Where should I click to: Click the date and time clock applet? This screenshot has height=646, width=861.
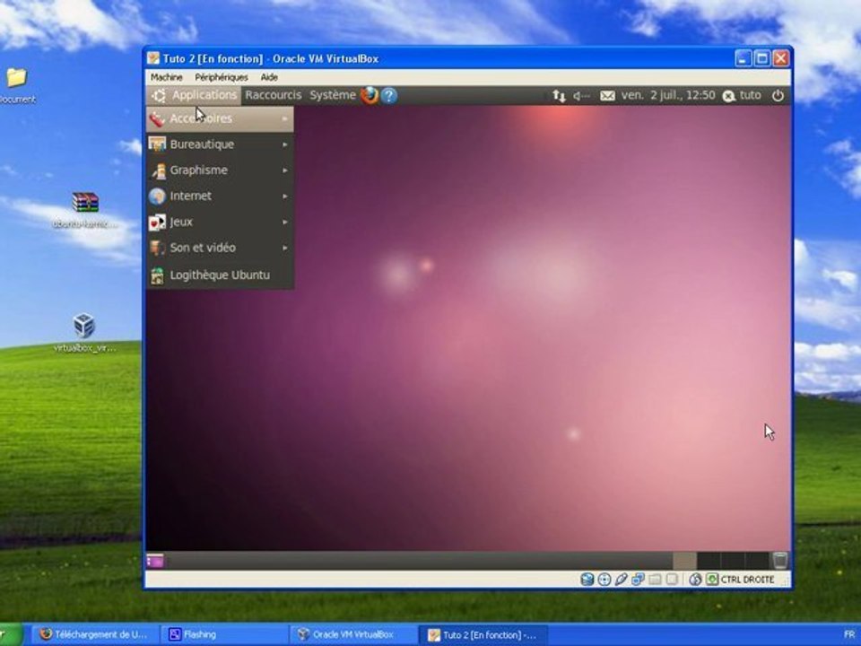667,96
